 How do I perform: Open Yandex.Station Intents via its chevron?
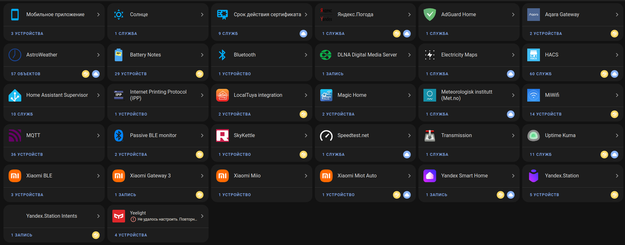[98, 216]
